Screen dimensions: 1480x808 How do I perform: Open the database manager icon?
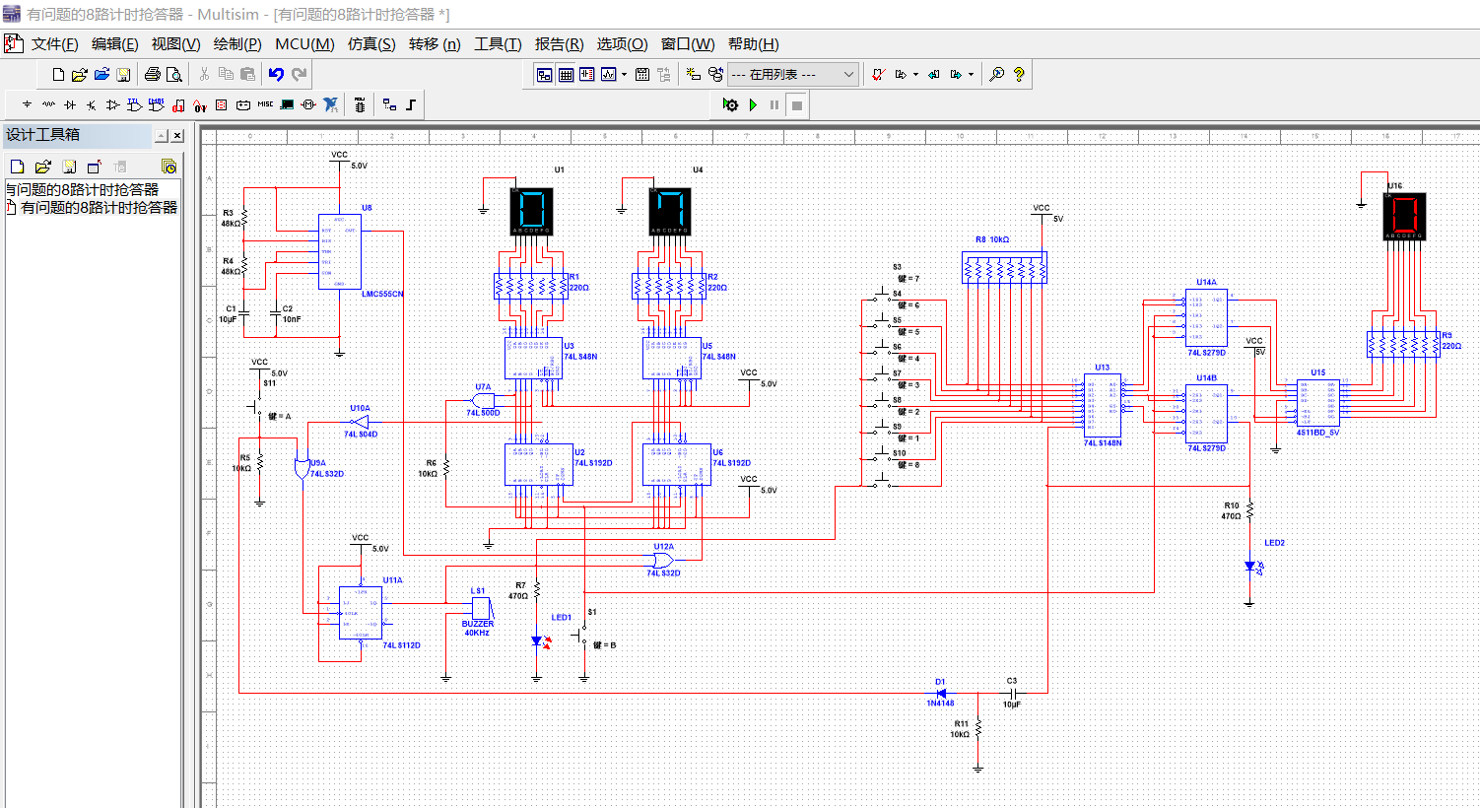point(716,74)
